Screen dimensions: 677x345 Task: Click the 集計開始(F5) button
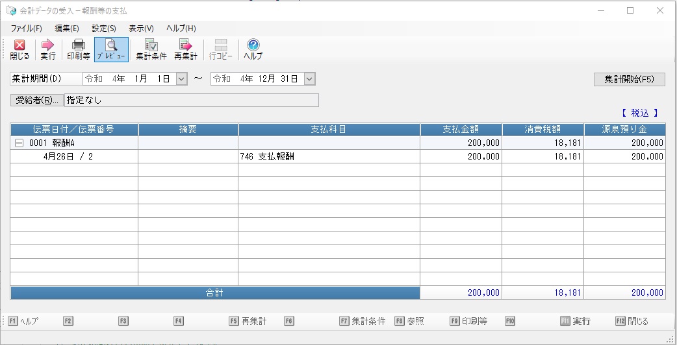(629, 79)
